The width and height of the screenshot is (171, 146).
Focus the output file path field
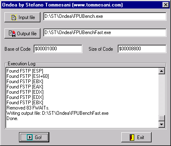[x=105, y=32]
